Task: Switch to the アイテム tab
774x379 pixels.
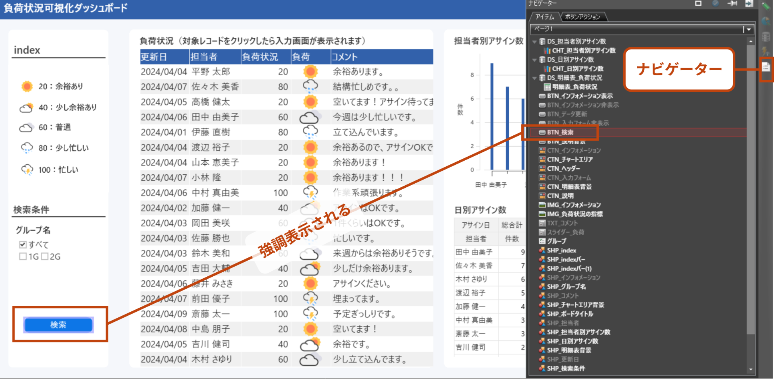Action: [x=545, y=17]
